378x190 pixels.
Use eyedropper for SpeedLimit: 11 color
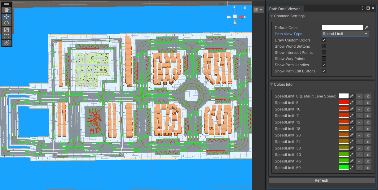tap(352, 116)
